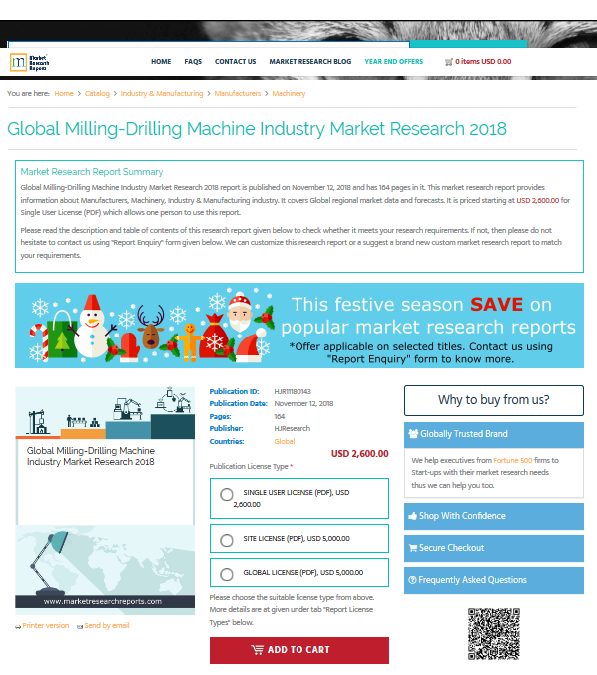Image resolution: width=597 pixels, height=675 pixels.
Task: Open Send by email link
Action: pyautogui.click(x=106, y=625)
